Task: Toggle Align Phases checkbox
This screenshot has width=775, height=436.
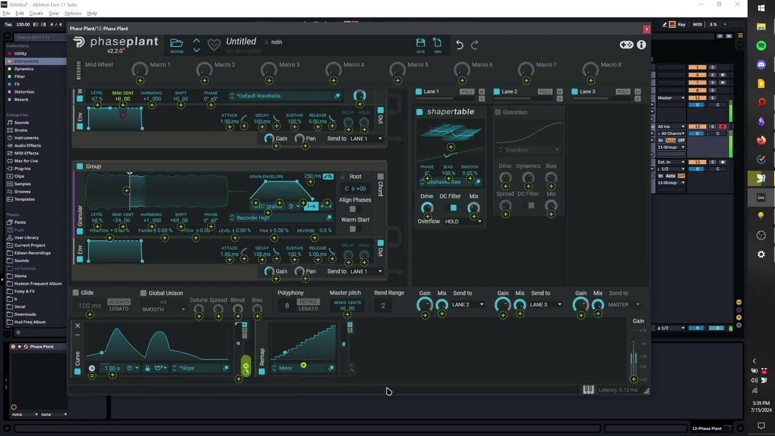Action: [x=352, y=210]
